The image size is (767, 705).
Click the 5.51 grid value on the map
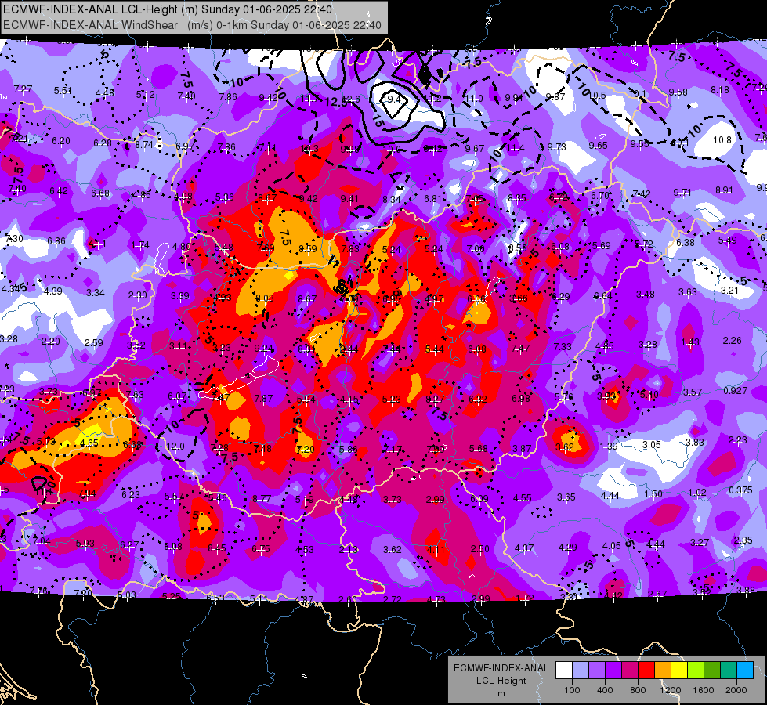[x=63, y=91]
